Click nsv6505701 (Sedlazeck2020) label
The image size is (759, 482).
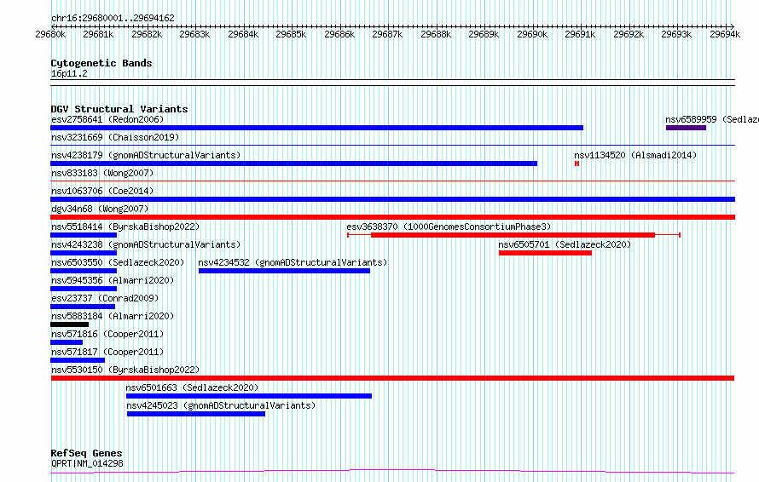click(x=565, y=244)
